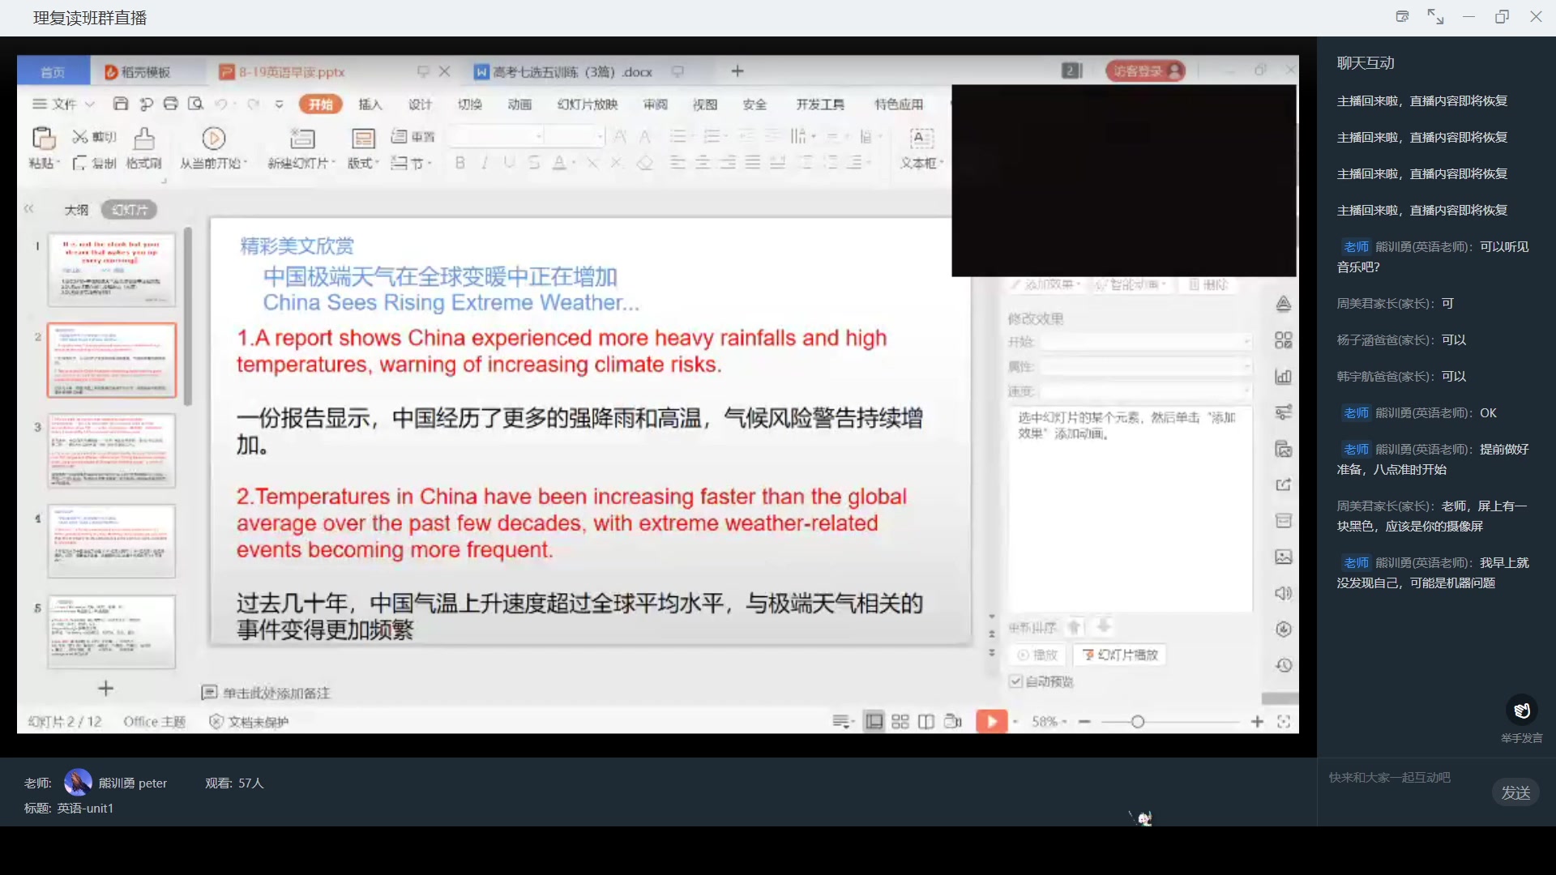1556x875 pixels.
Task: Toggle notes display icon in status bar
Action: pos(842,721)
